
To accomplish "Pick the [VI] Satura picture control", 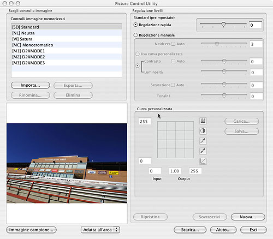I will click(67, 39).
